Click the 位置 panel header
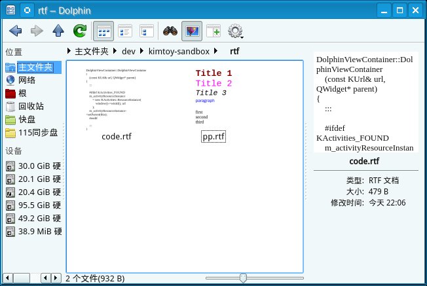The width and height of the screenshot is (427, 286). [14, 52]
